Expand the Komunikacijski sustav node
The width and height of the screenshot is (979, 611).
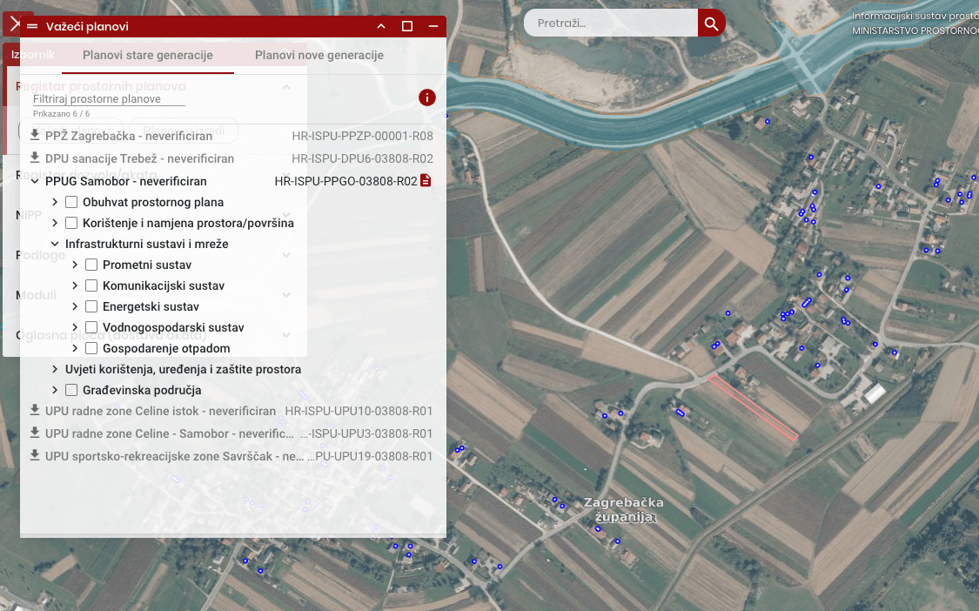[x=75, y=285]
